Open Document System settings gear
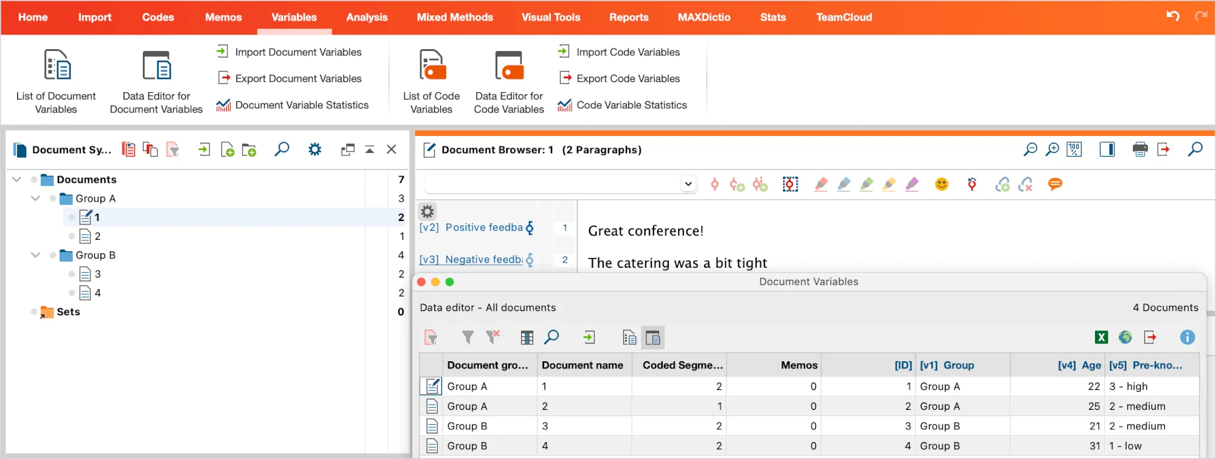The image size is (1216, 459). 314,149
